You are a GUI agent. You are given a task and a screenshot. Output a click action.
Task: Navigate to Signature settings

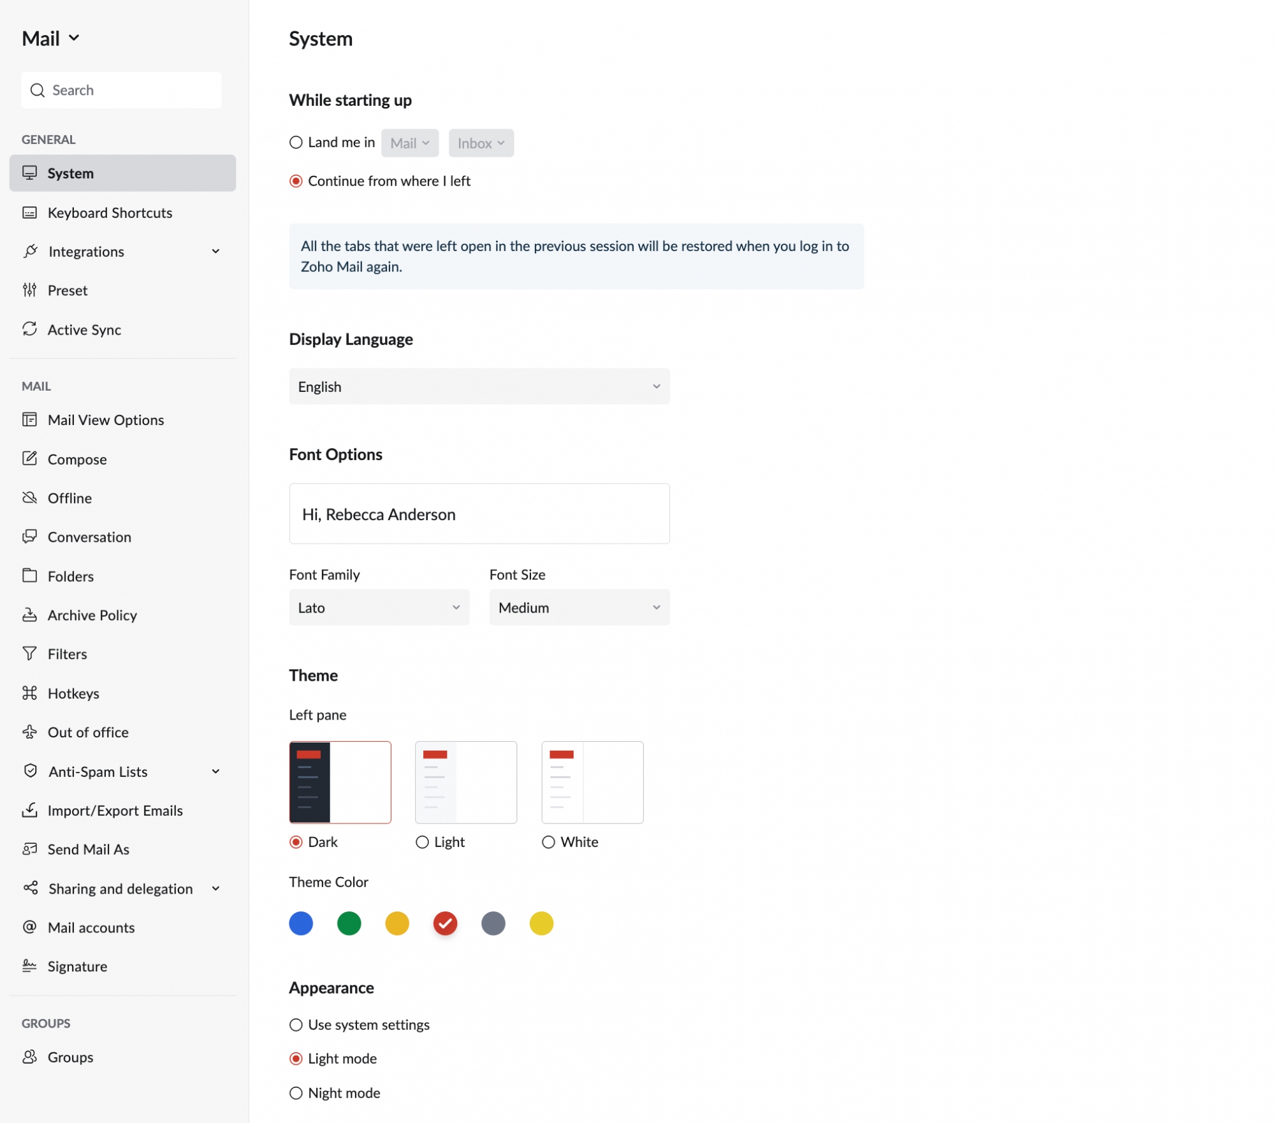click(x=77, y=966)
